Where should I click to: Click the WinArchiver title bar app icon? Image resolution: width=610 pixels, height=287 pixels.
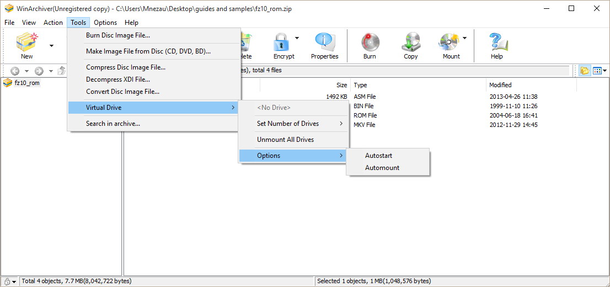(9, 9)
